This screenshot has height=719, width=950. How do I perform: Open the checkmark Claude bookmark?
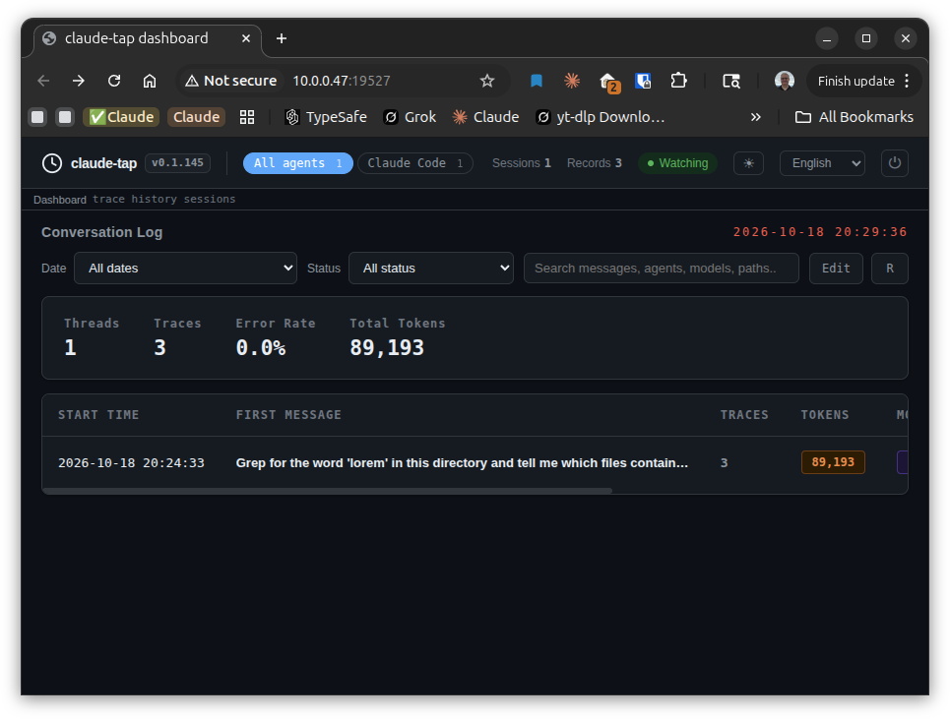(x=121, y=117)
